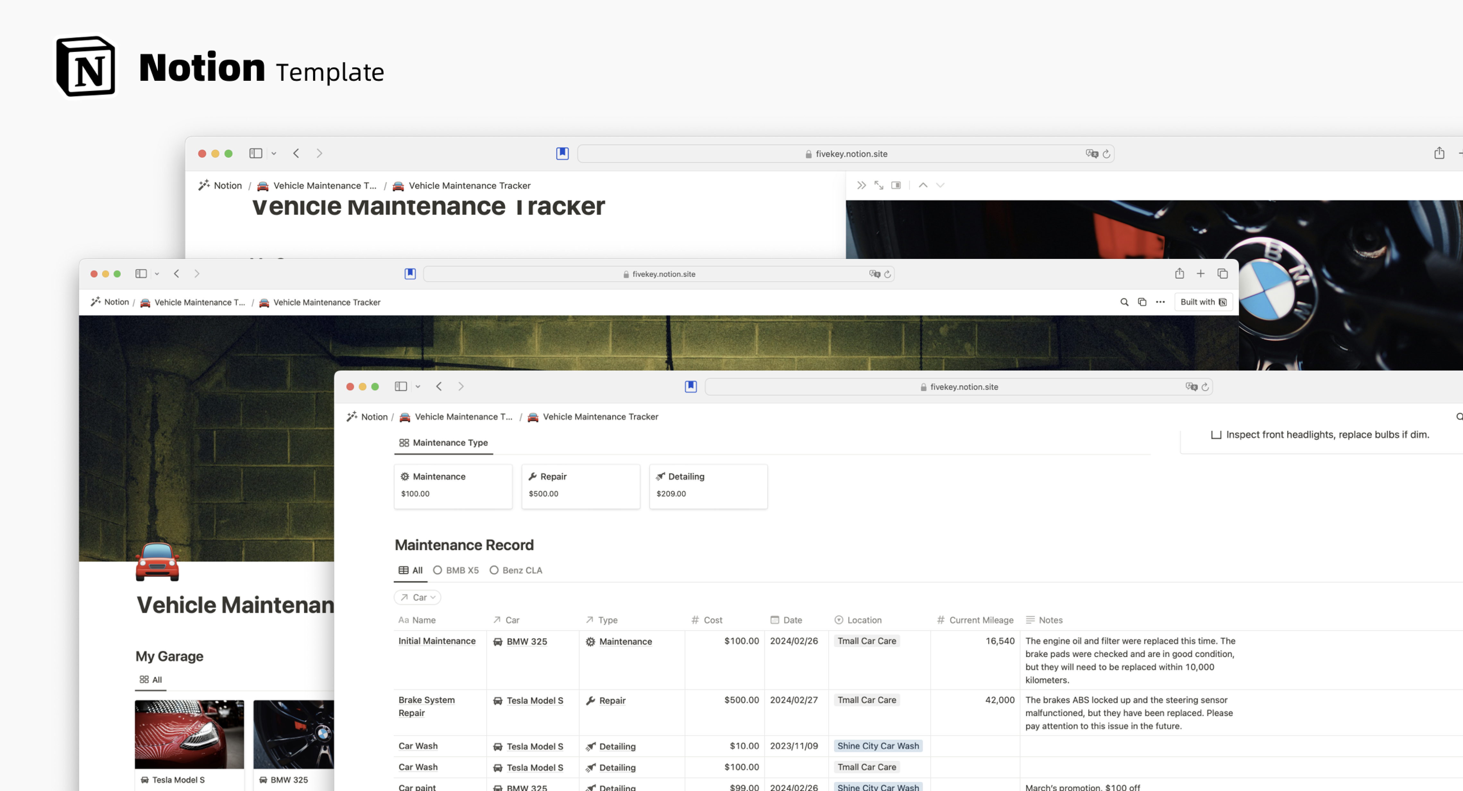Click the sidebar toggle icon in front window

(400, 387)
